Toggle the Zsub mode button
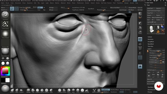167x94 pixels. coord(39,10)
